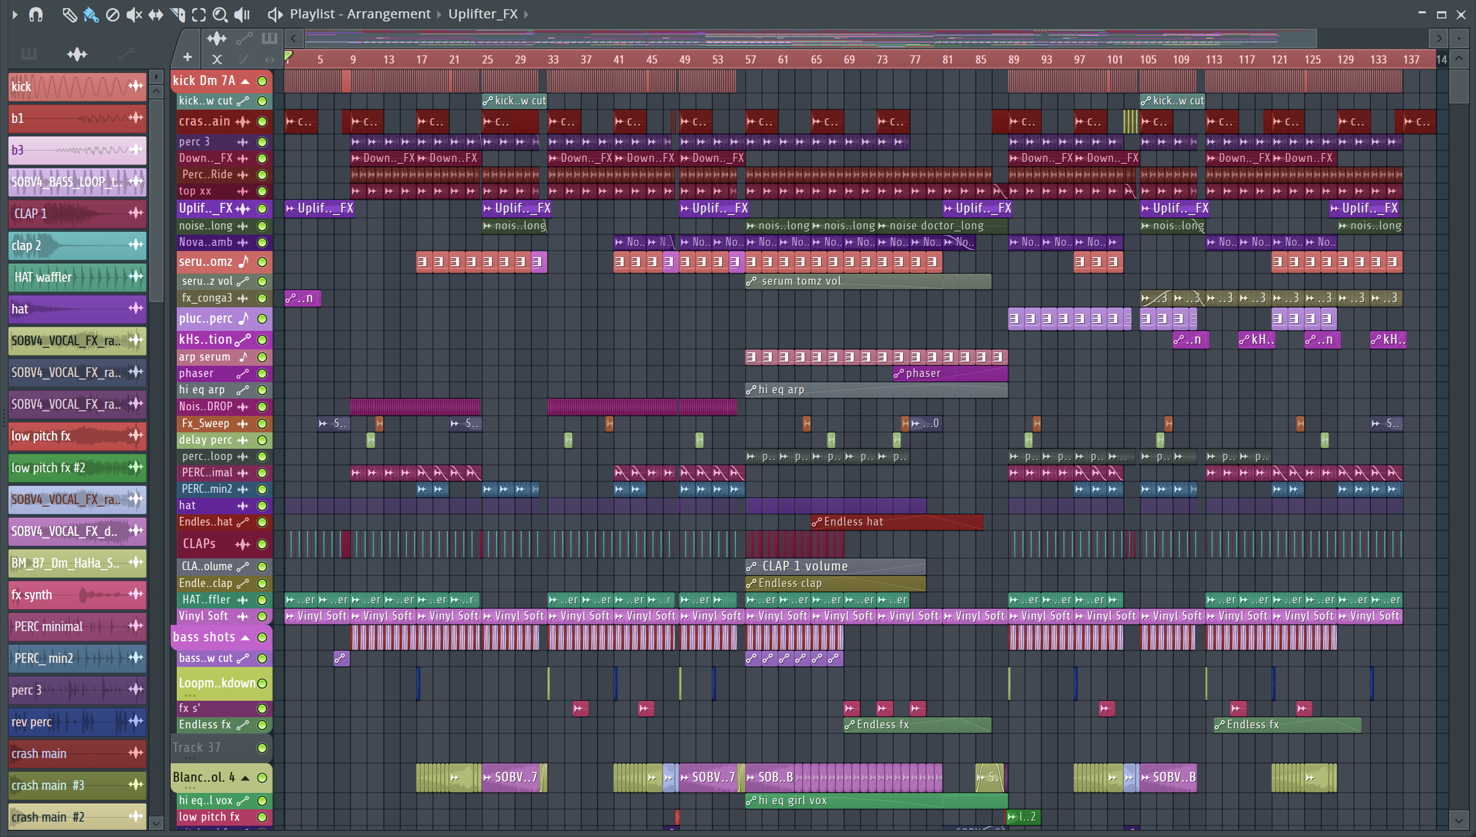1476x837 pixels.
Task: Toggle the magnet snap tool
Action: 36,14
